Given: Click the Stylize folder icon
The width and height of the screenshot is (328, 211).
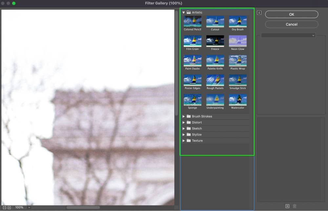Looking at the screenshot, I should click(x=189, y=134).
